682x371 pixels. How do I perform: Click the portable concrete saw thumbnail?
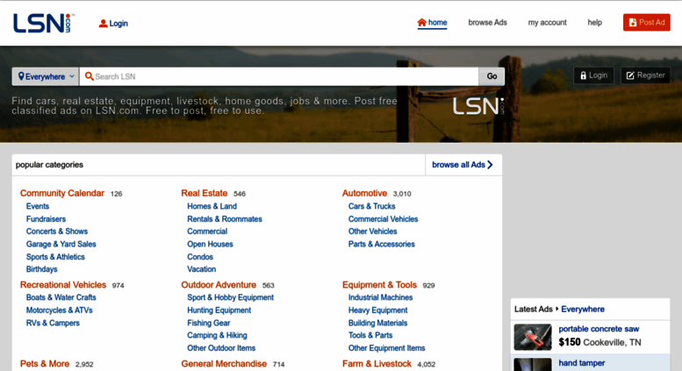[x=533, y=337]
